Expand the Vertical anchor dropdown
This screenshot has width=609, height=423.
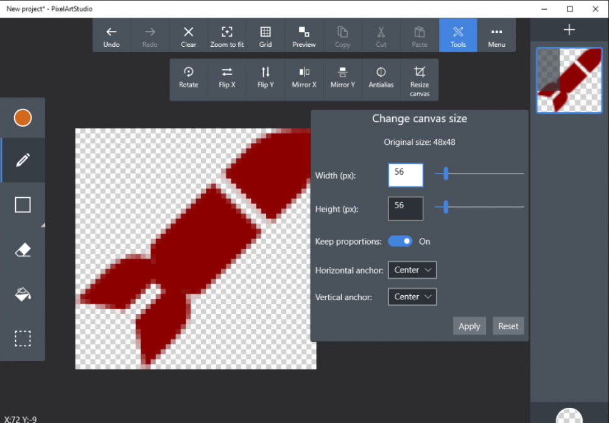click(x=412, y=297)
